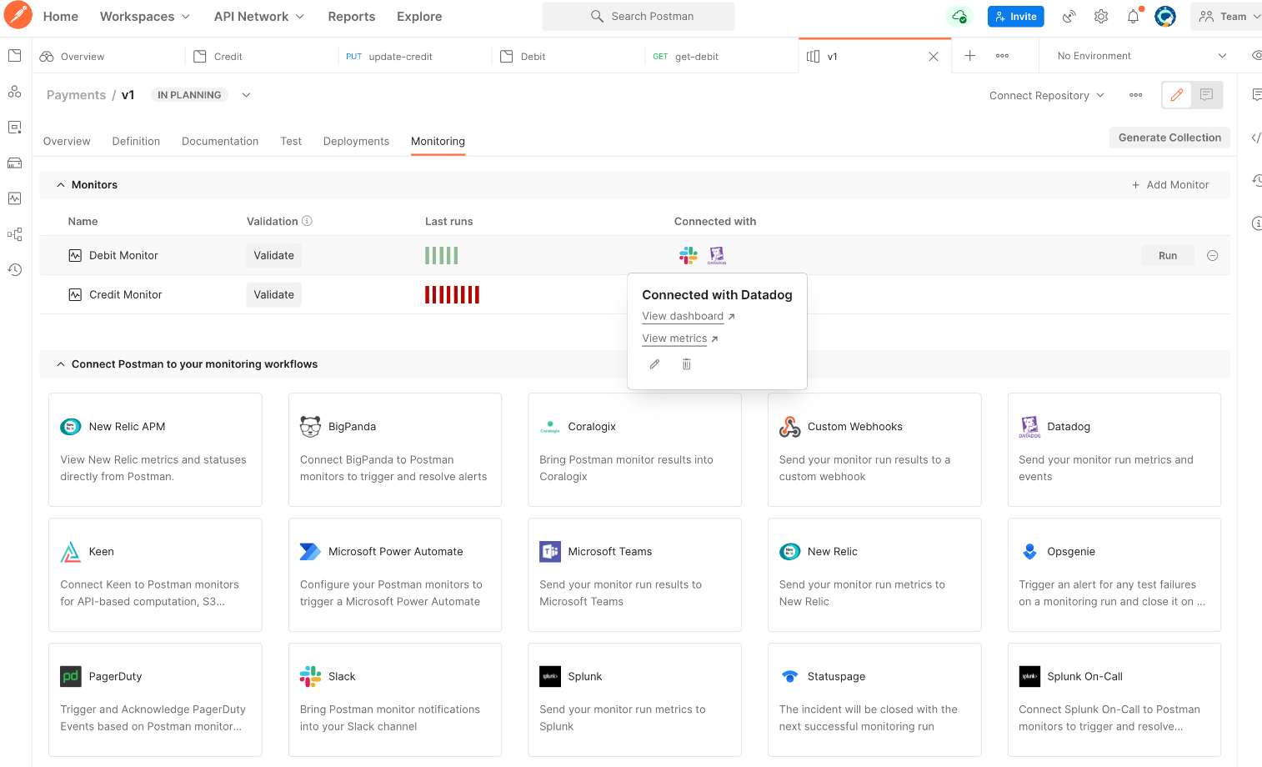Viewport: 1262px width, 767px height.
Task: Open Reports menu
Action: click(351, 16)
